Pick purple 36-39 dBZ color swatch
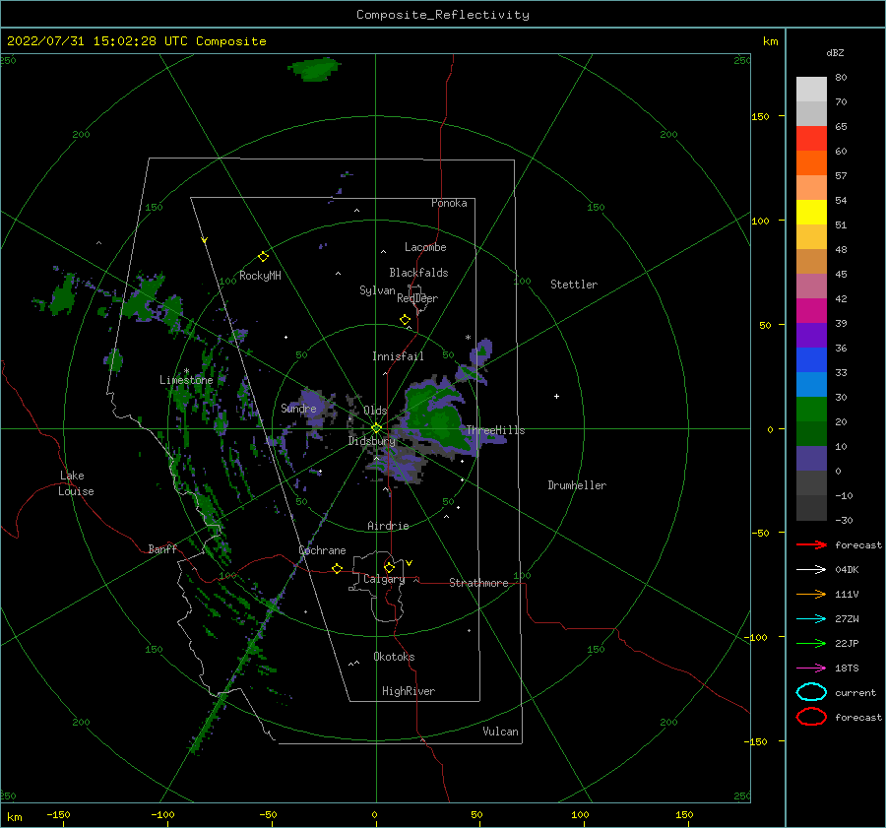Screen dimensions: 886x828 [x=811, y=335]
